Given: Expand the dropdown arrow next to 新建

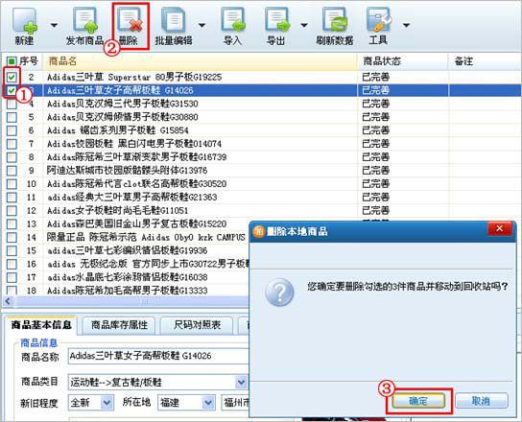Looking at the screenshot, I should (54, 25).
